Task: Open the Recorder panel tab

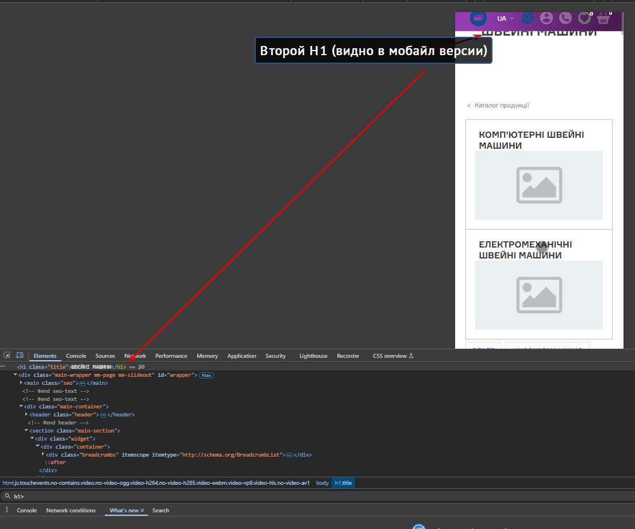Action: pos(348,356)
